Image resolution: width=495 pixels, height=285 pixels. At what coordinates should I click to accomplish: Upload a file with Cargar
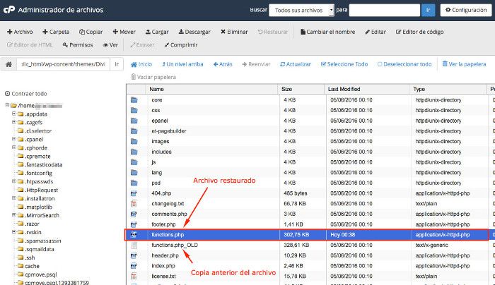pyautogui.click(x=157, y=32)
